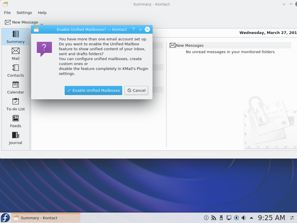Confirm with Enable Unified Mailboxes button
Viewport: 297px width, 223px height.
pyautogui.click(x=93, y=91)
